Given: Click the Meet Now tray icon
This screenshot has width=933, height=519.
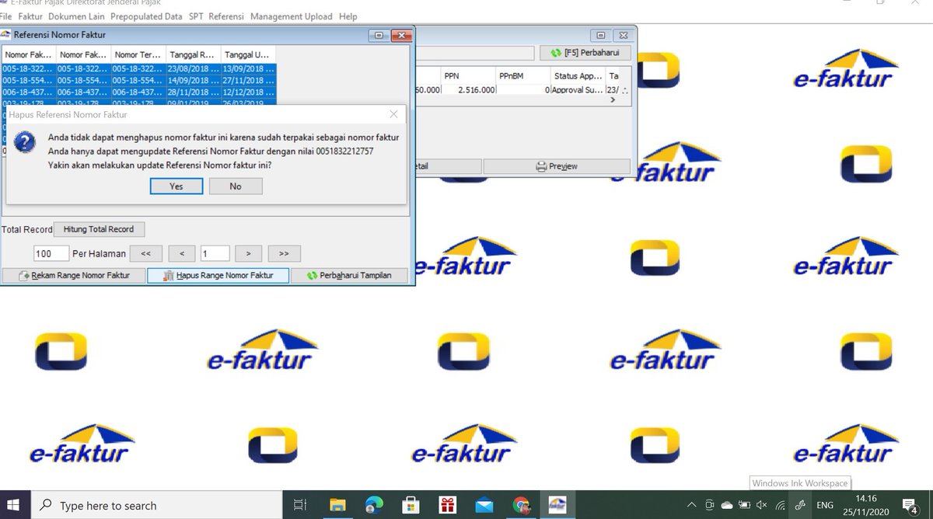Looking at the screenshot, I should click(709, 505).
